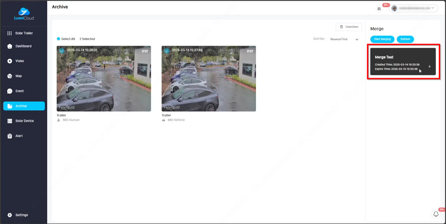Open the Sort by Newest First dropdown
Image resolution: width=446 pixels, height=224 pixels.
343,39
